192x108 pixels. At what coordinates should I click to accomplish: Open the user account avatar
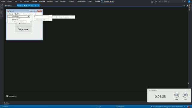(189, 1)
